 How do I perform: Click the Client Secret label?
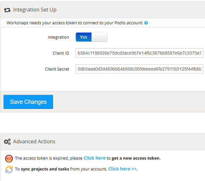[57, 69]
